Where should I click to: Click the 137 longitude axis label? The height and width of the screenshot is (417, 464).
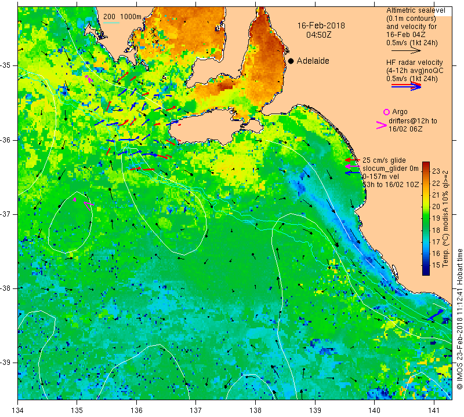tap(195, 411)
